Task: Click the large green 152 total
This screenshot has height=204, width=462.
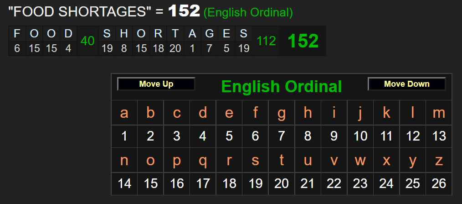Action: pos(303,41)
